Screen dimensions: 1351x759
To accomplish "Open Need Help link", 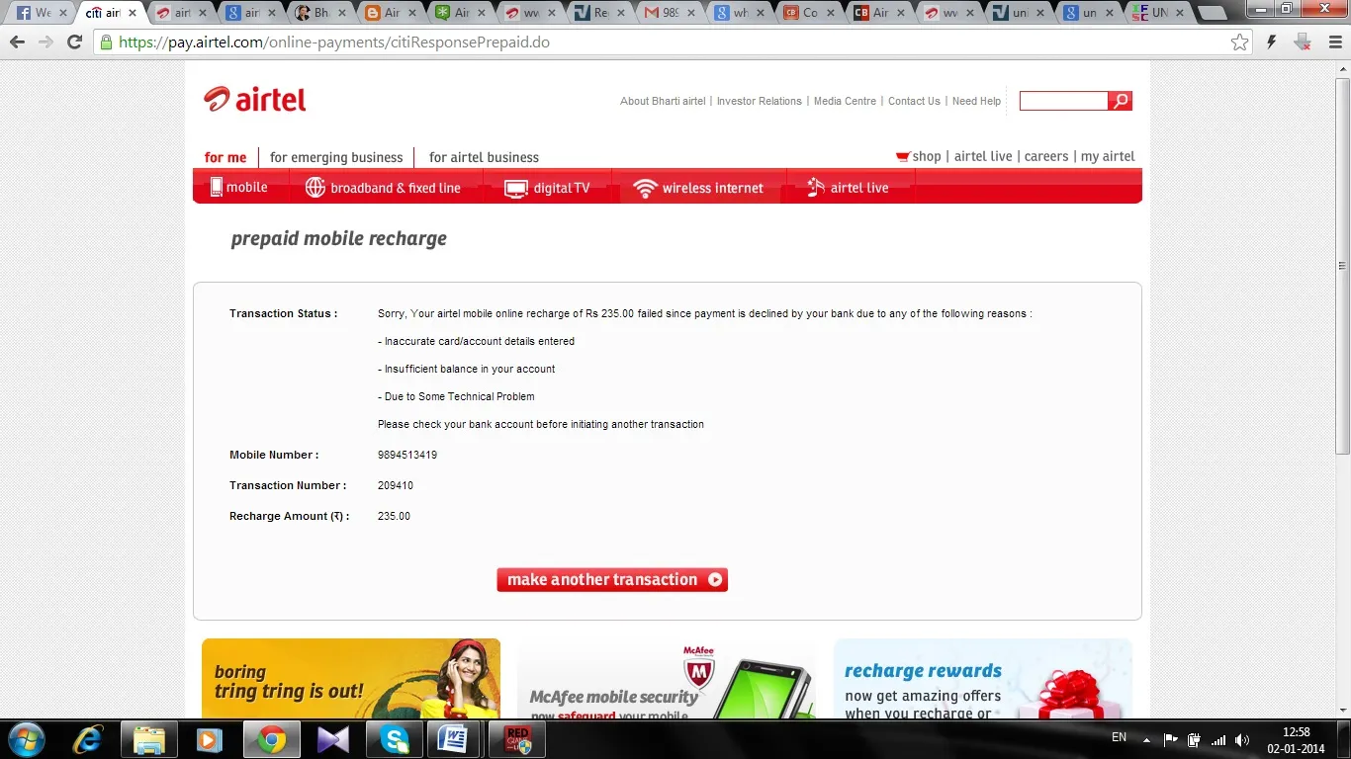I will click(x=976, y=101).
